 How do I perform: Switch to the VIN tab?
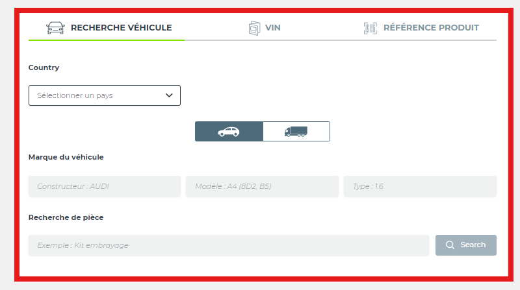pyautogui.click(x=265, y=28)
